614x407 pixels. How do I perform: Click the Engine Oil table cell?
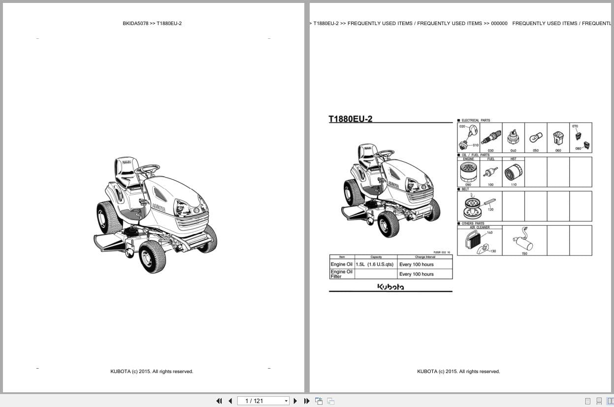coord(341,264)
